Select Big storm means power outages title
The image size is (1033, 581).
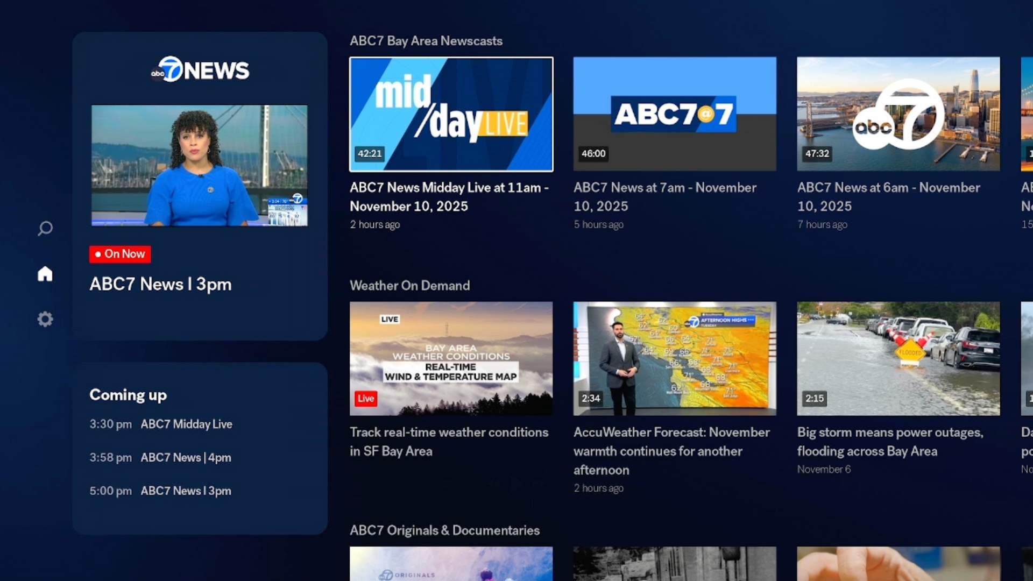(x=890, y=442)
